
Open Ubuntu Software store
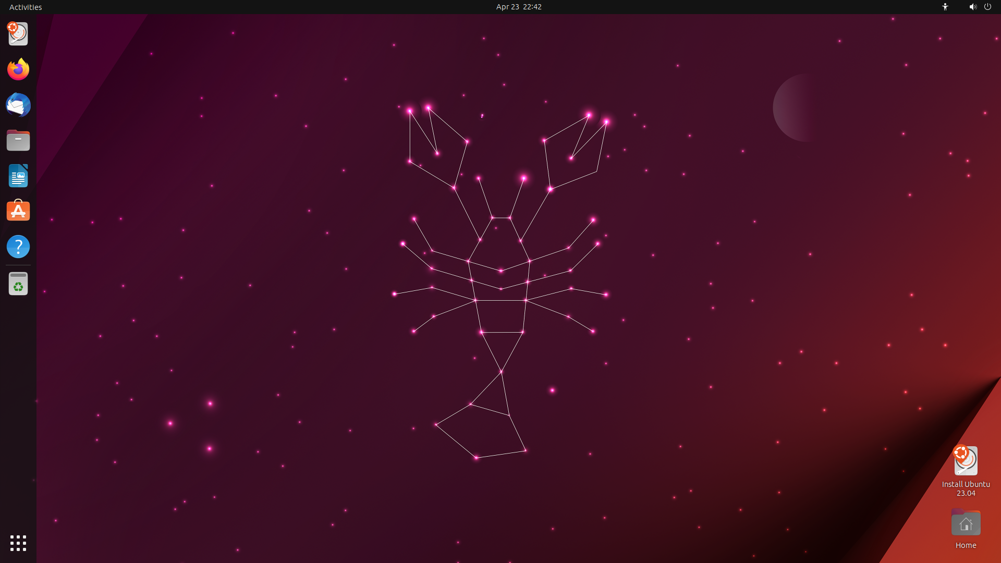18,210
